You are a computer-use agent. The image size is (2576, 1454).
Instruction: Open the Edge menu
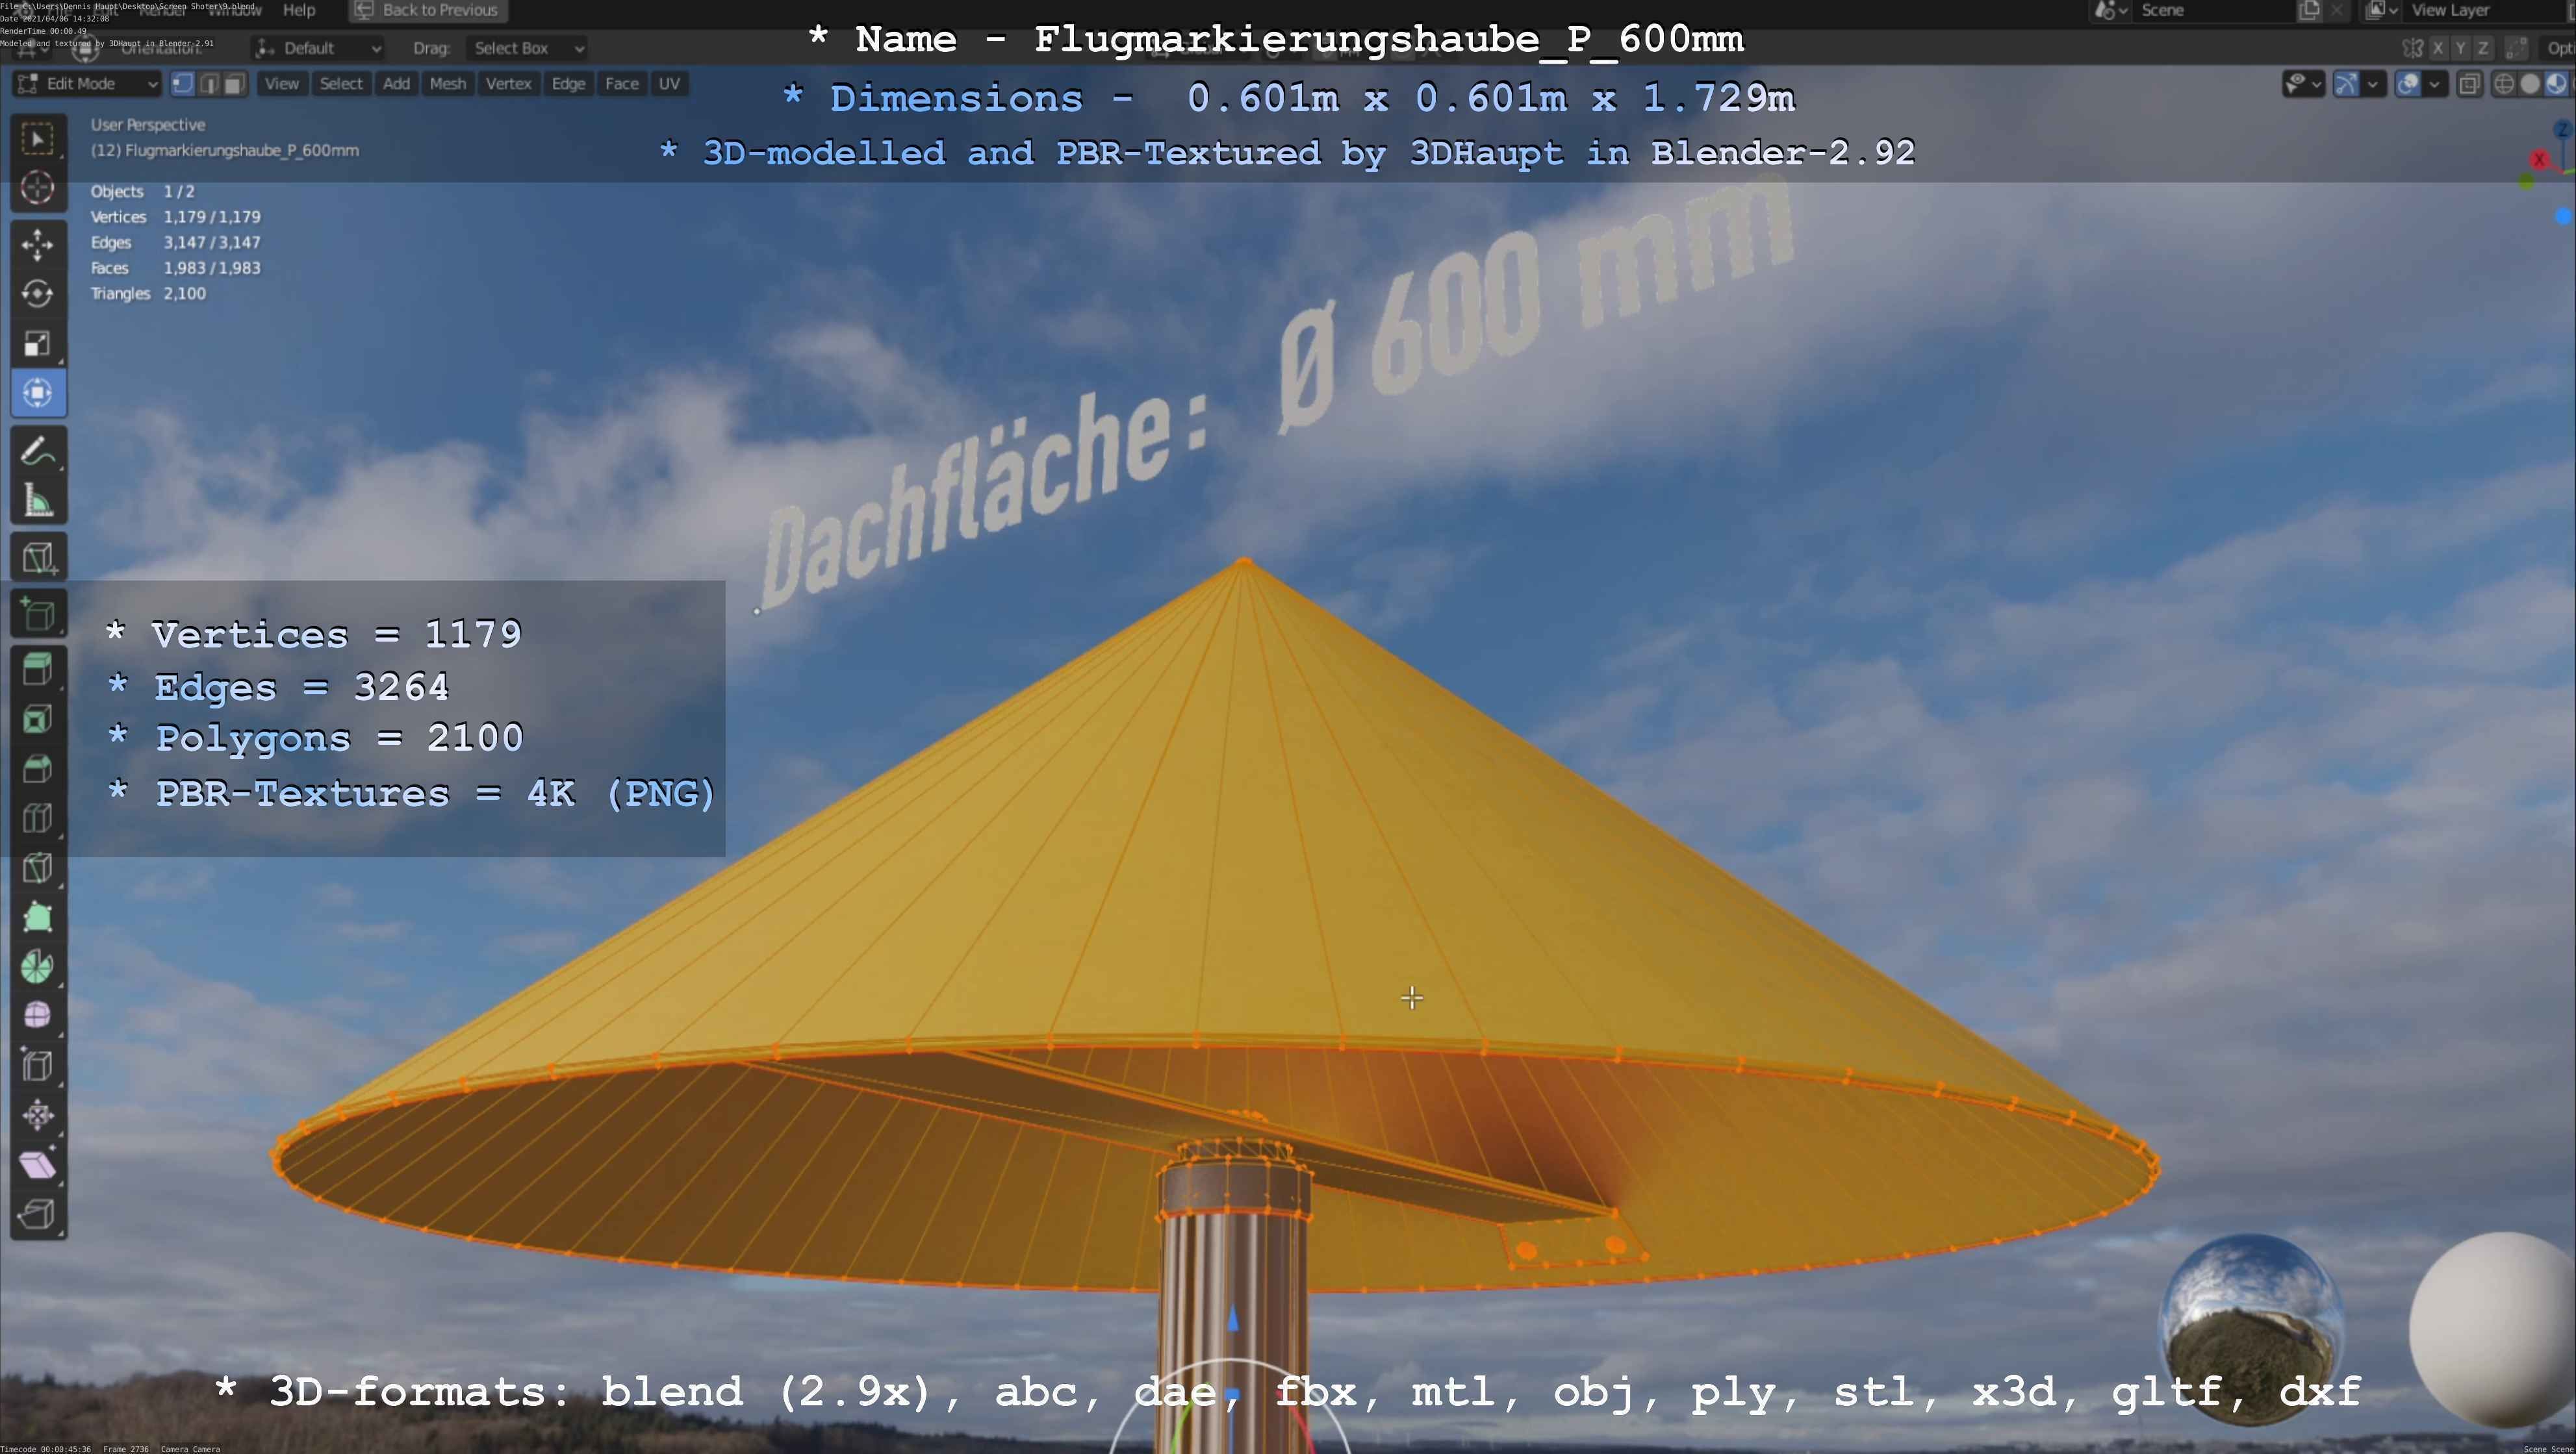[568, 84]
